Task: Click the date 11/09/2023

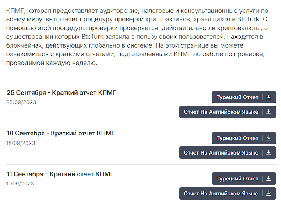Action: (x=20, y=184)
